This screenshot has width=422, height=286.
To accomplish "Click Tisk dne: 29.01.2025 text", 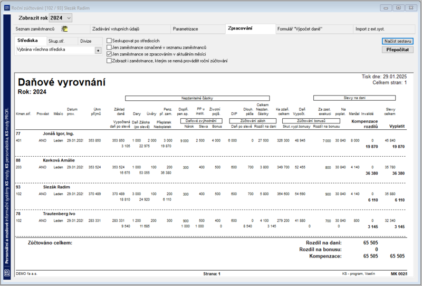I will point(384,77).
